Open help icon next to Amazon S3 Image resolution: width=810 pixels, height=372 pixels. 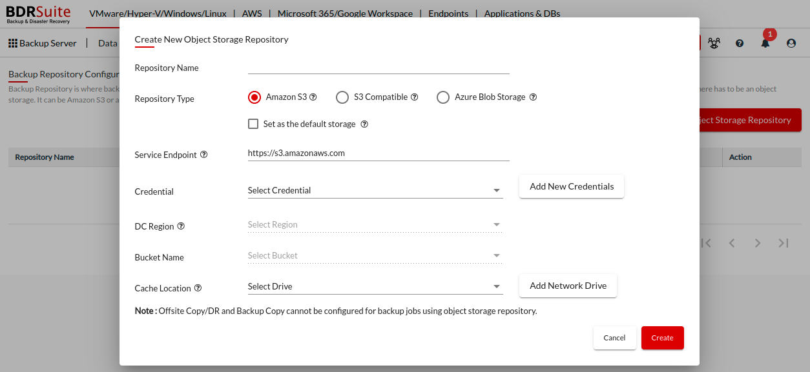click(313, 97)
